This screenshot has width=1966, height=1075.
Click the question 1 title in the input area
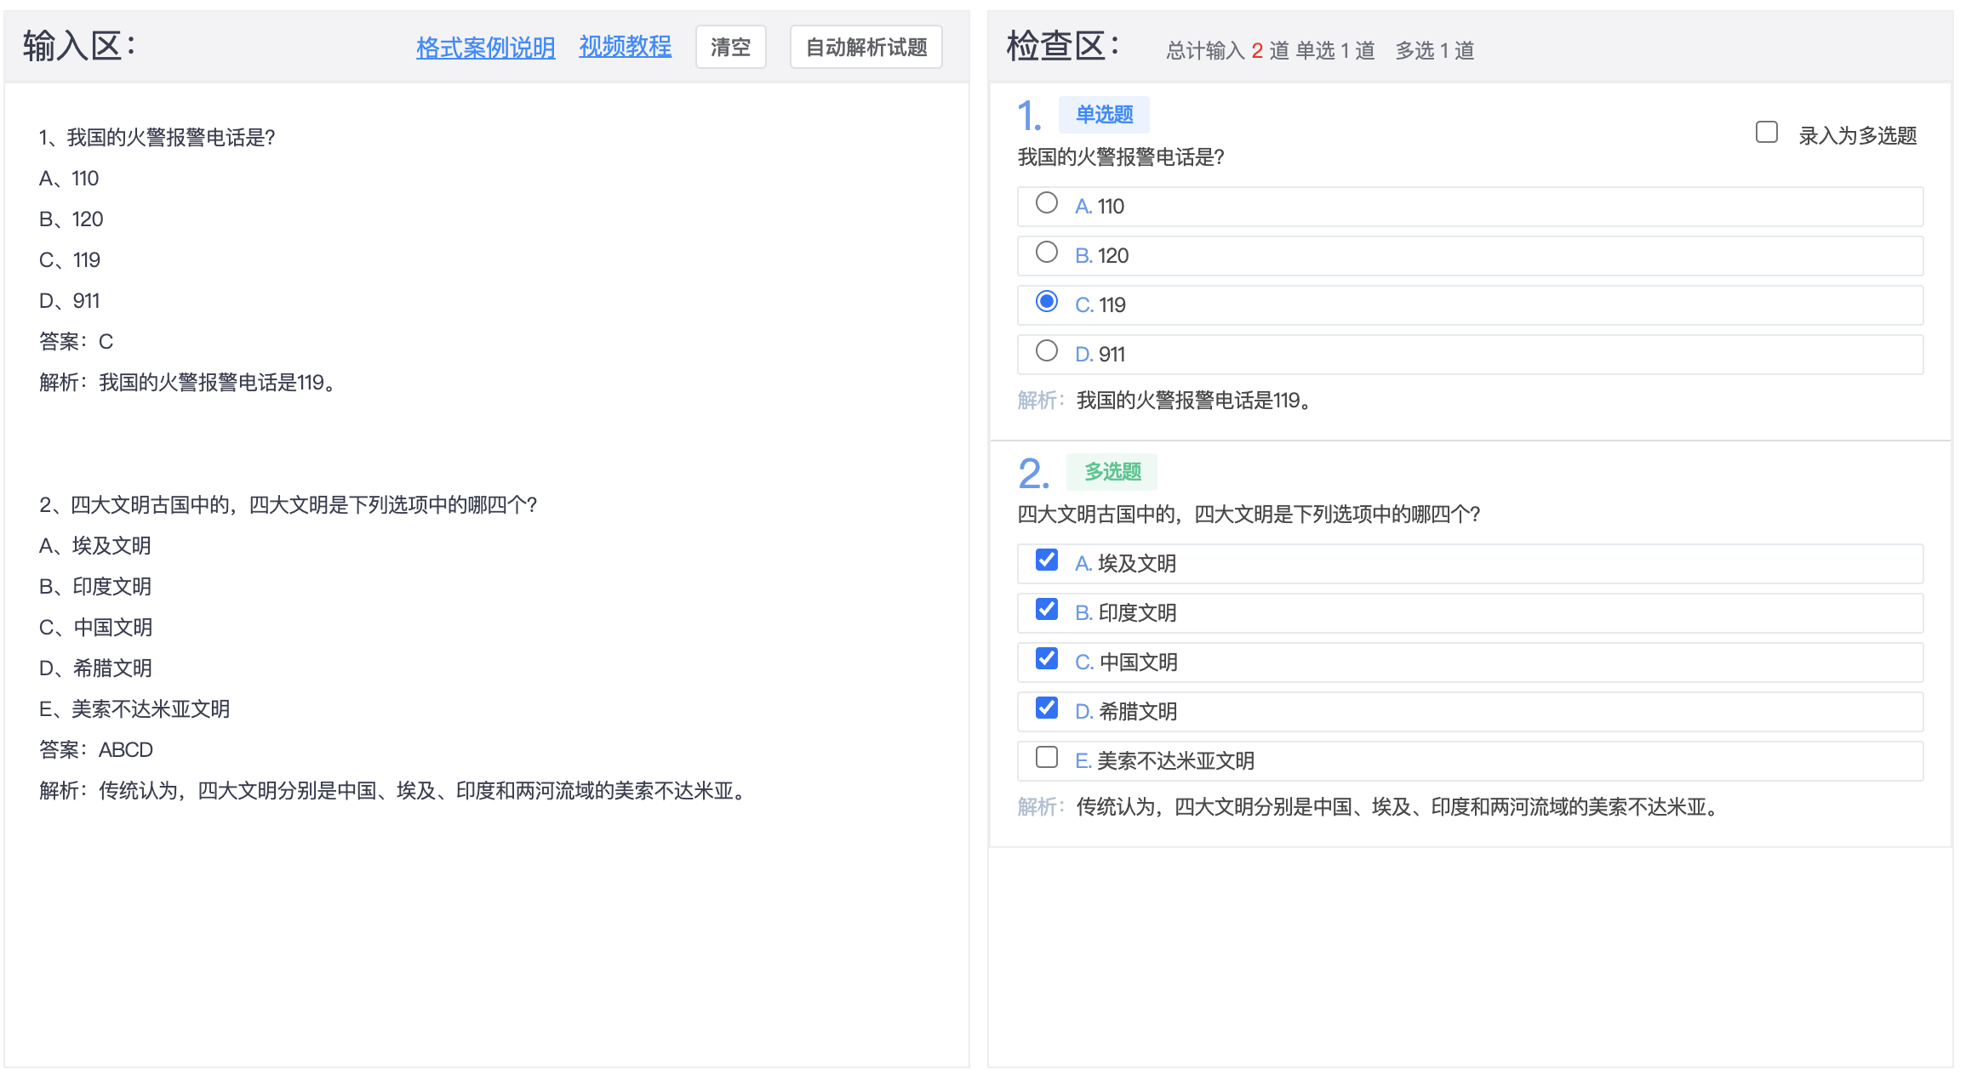coord(157,138)
